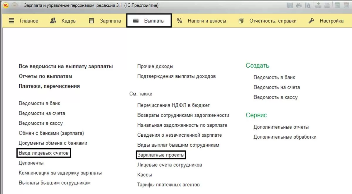Open the Кадры section
This screenshot has width=352, height=194.
tap(69, 21)
